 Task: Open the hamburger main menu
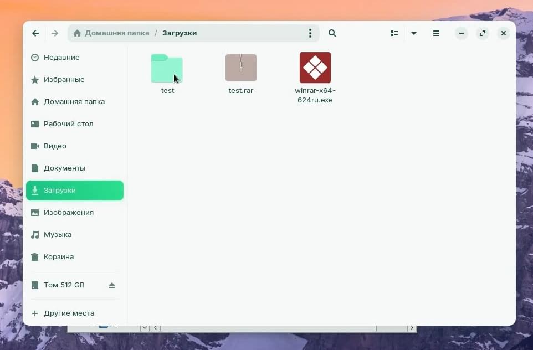[436, 33]
